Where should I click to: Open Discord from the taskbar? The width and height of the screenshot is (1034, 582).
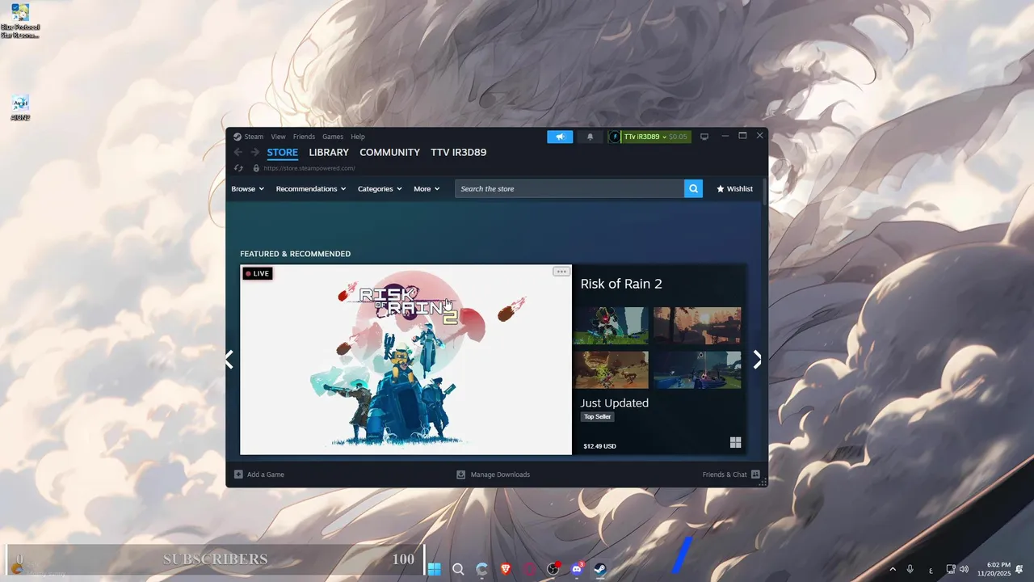coord(577,569)
